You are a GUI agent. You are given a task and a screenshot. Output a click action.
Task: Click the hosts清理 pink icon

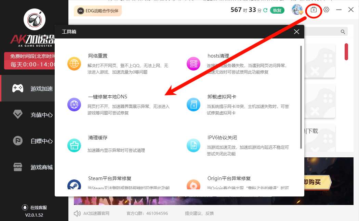click(x=194, y=64)
